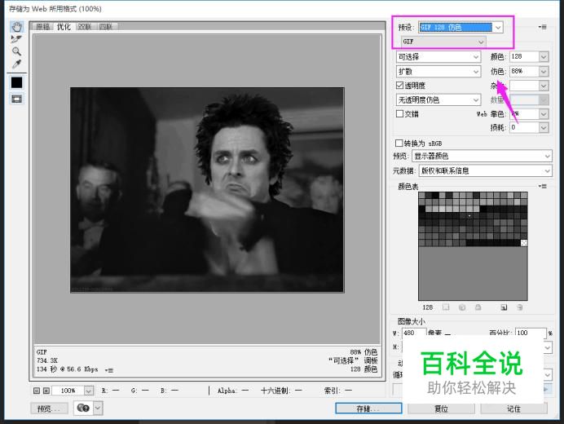The width and height of the screenshot is (564, 424).
Task: Open the 损耗 slider arrow
Action: click(x=544, y=127)
